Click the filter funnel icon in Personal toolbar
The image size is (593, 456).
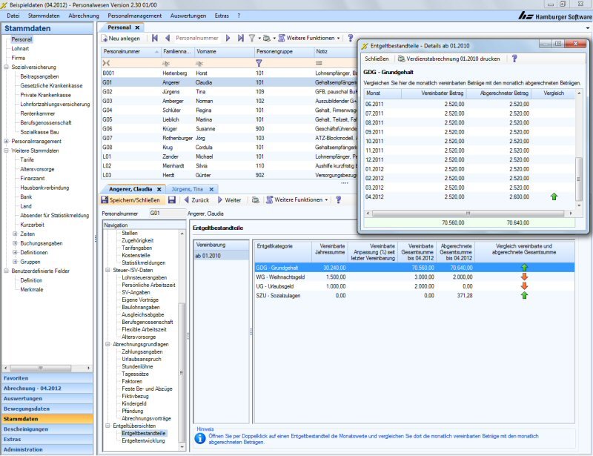click(x=252, y=38)
